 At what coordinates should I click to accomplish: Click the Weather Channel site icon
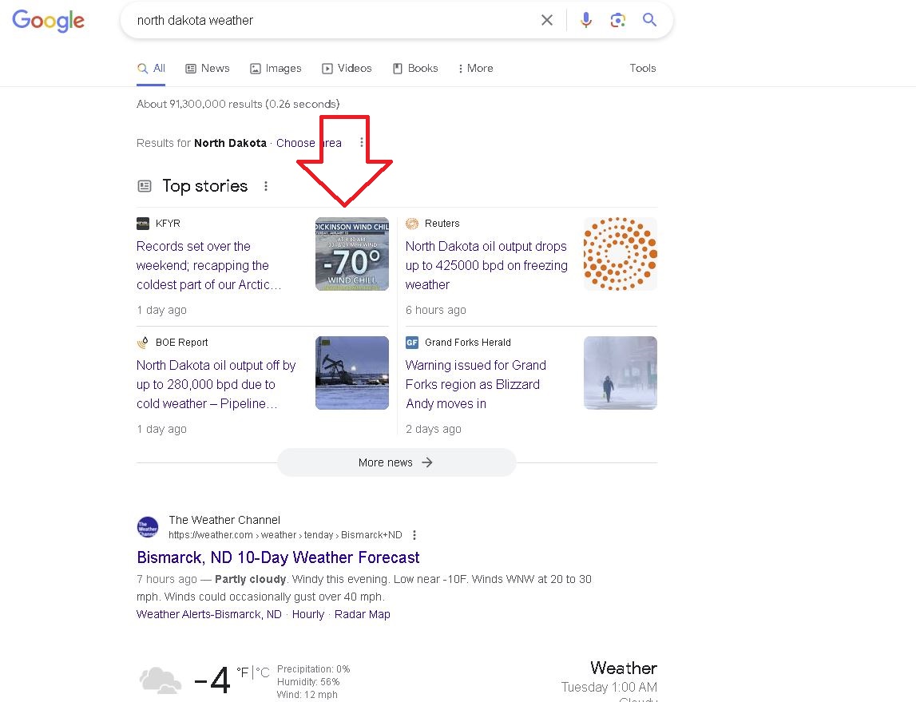coord(148,527)
